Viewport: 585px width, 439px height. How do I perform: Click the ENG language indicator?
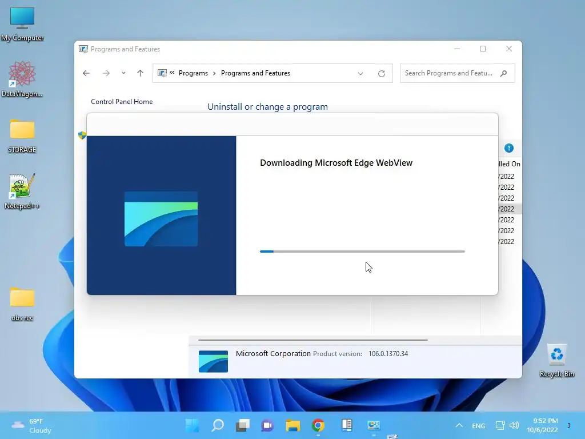pos(478,425)
